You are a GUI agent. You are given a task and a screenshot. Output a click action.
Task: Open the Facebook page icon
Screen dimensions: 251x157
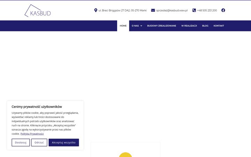click(223, 10)
